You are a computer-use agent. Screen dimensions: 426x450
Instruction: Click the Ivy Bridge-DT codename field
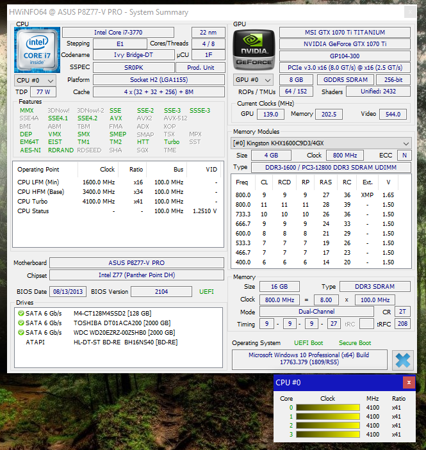click(x=134, y=55)
